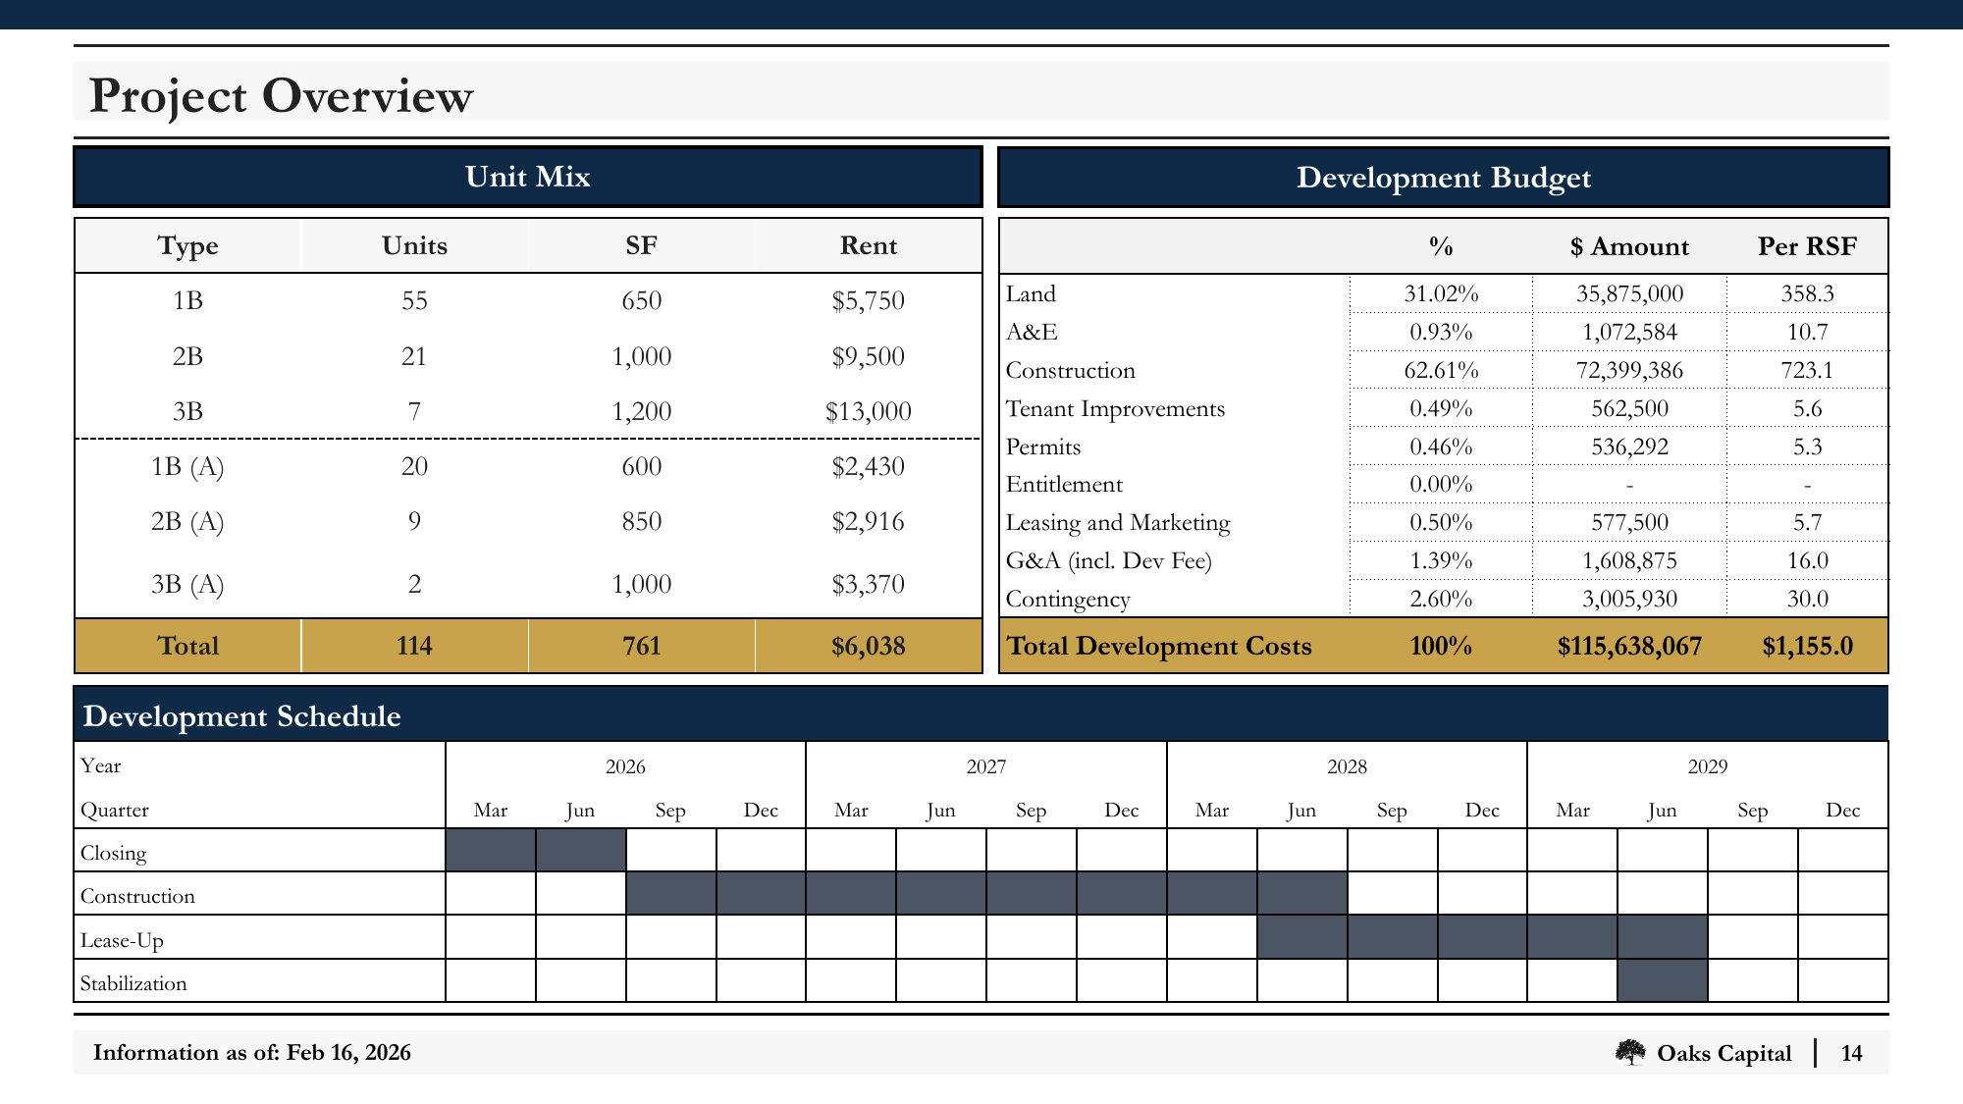1963x1104 pixels.
Task: Select the Project Overview title
Action: click(x=281, y=96)
